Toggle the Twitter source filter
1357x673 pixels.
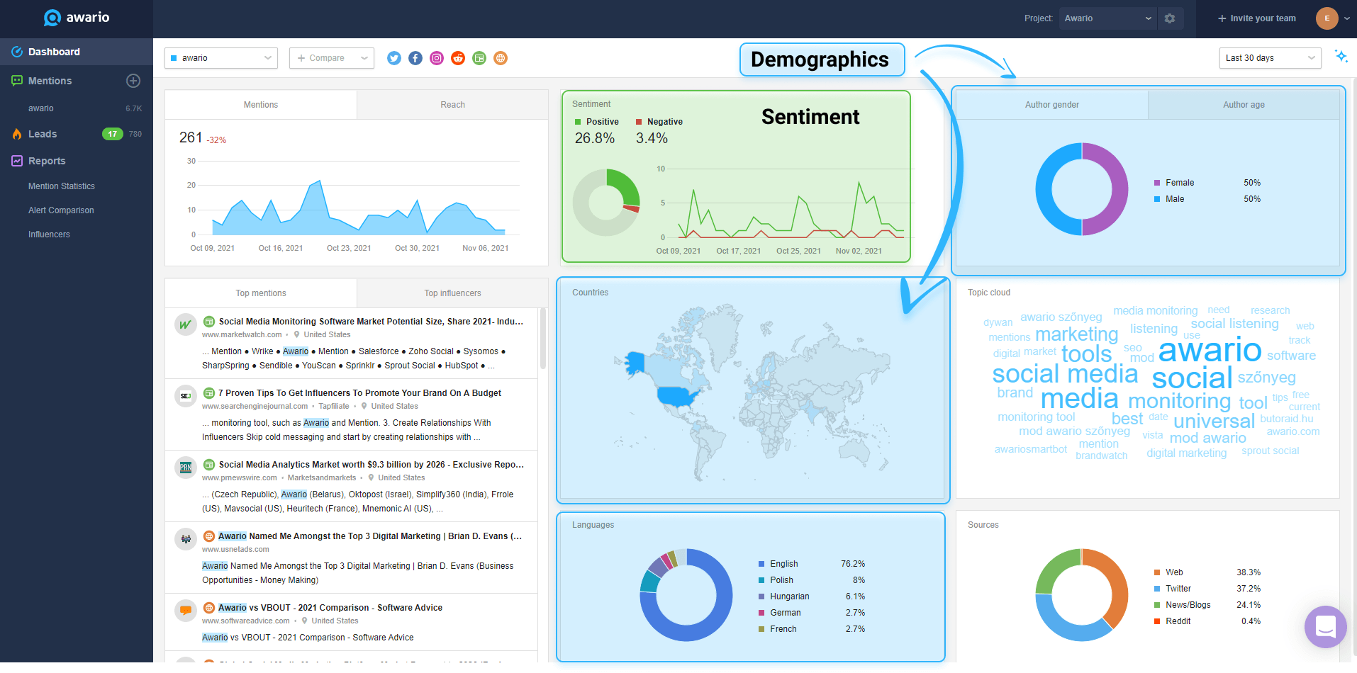[394, 58]
